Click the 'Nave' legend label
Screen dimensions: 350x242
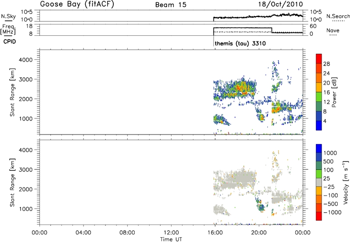pos(333,30)
